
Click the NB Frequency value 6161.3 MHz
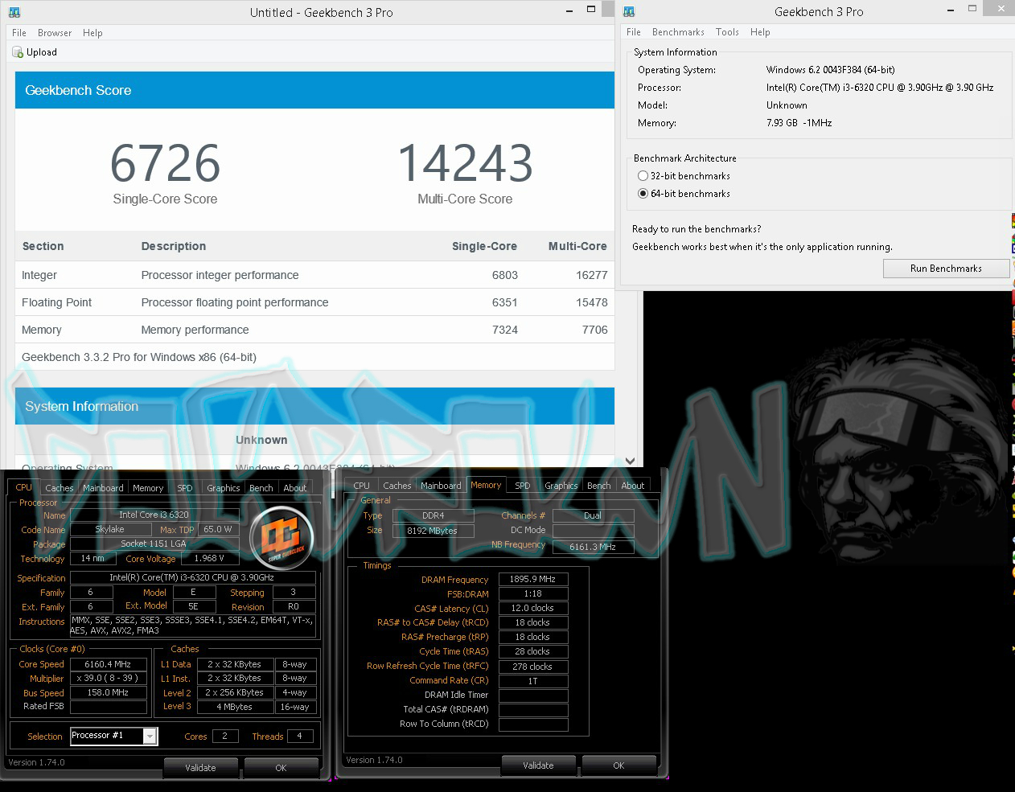(593, 547)
